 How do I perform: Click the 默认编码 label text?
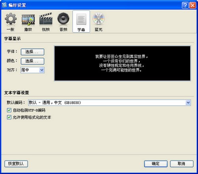(x=16, y=102)
